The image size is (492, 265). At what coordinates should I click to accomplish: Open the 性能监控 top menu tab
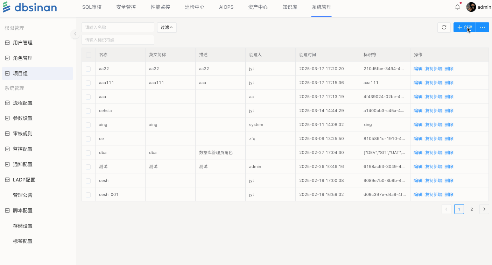pyautogui.click(x=160, y=7)
